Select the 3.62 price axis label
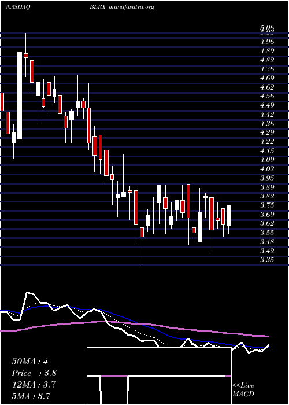The height and width of the screenshot is (405, 289). coord(266,223)
